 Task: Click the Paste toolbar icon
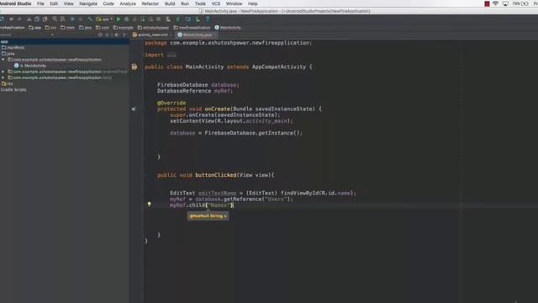(x=45, y=19)
